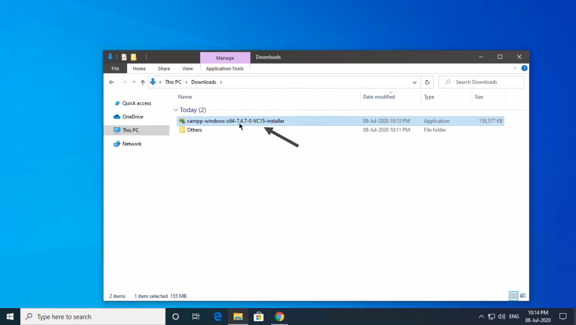Click the 1 item selected status text
The height and width of the screenshot is (325, 576).
pyautogui.click(x=151, y=296)
